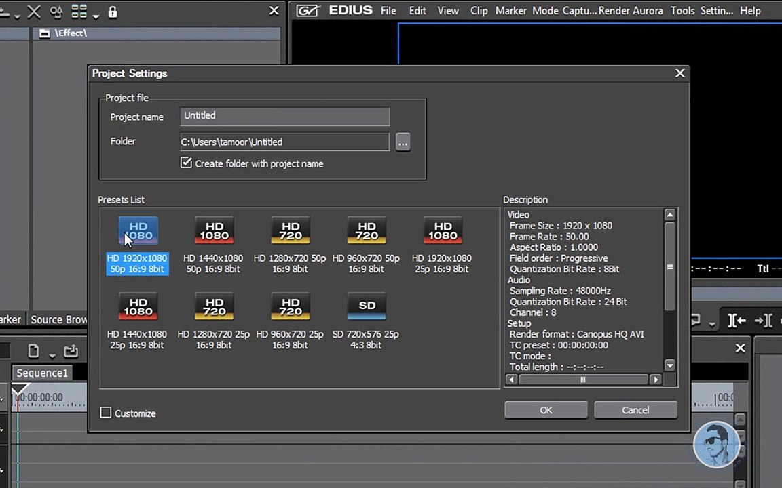Uncheck Create folder with project name
Screen dimensions: 782x488
[x=186, y=163]
